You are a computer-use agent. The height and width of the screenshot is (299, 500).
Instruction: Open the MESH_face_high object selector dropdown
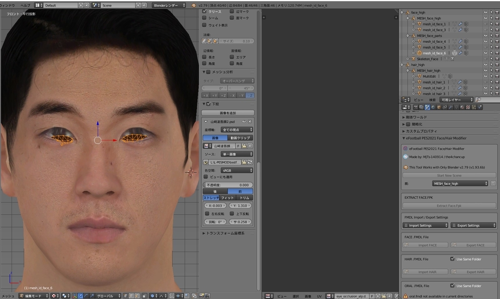pos(460,183)
